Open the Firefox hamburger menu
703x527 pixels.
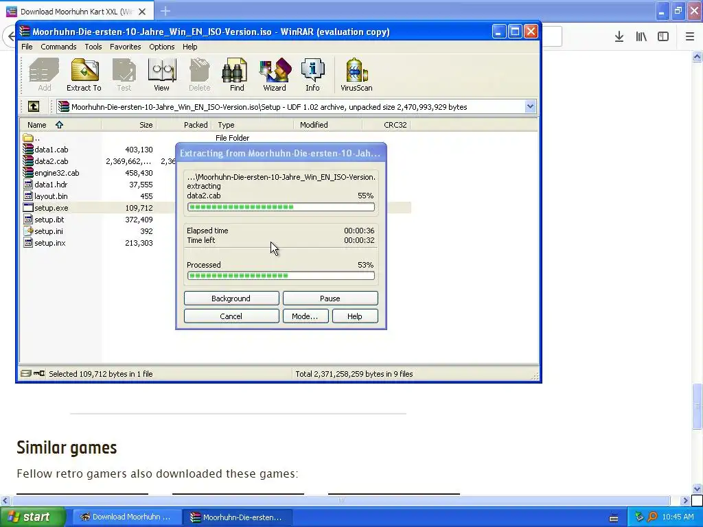(690, 37)
